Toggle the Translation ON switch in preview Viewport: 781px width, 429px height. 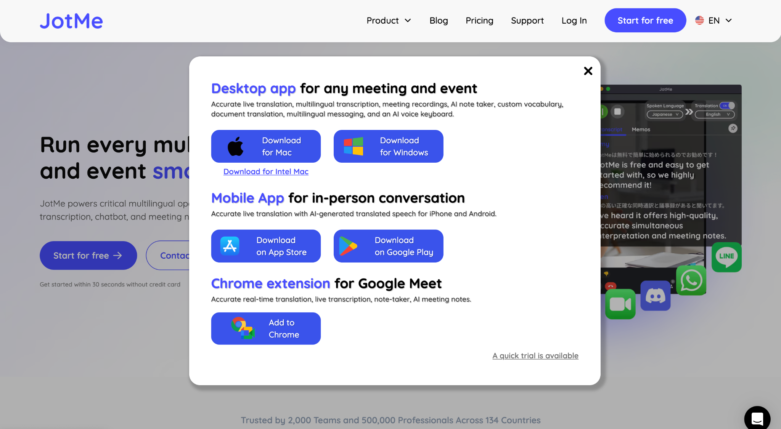tap(727, 106)
